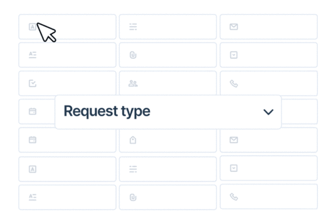Click the paperclip attachment icon in second row
Image resolution: width=336 pixels, height=224 pixels.
coord(133,55)
